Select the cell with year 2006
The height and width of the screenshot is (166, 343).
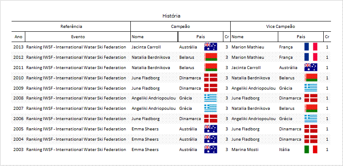click(18, 118)
